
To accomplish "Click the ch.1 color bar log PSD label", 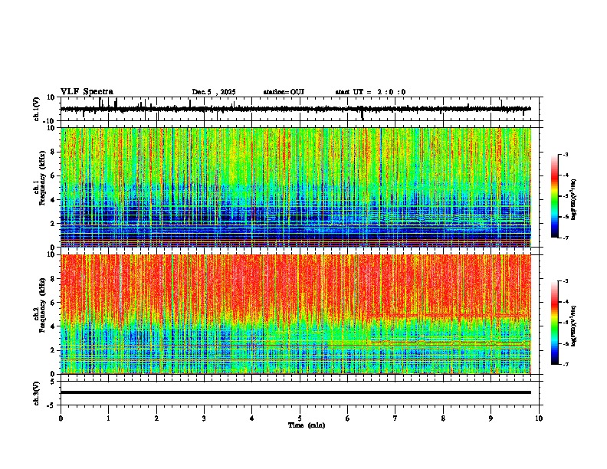I will [574, 200].
